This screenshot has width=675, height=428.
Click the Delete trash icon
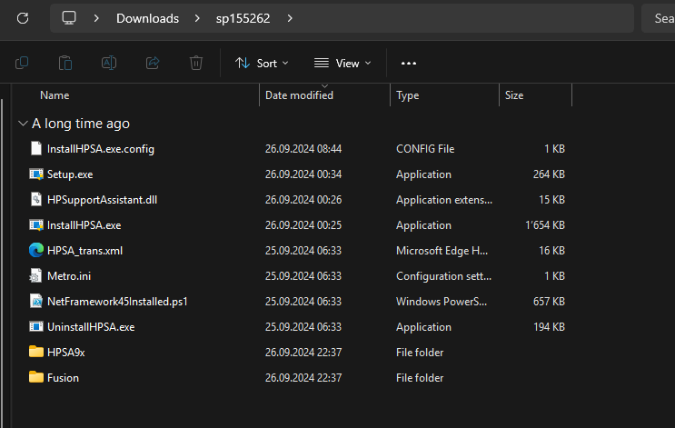coord(196,63)
